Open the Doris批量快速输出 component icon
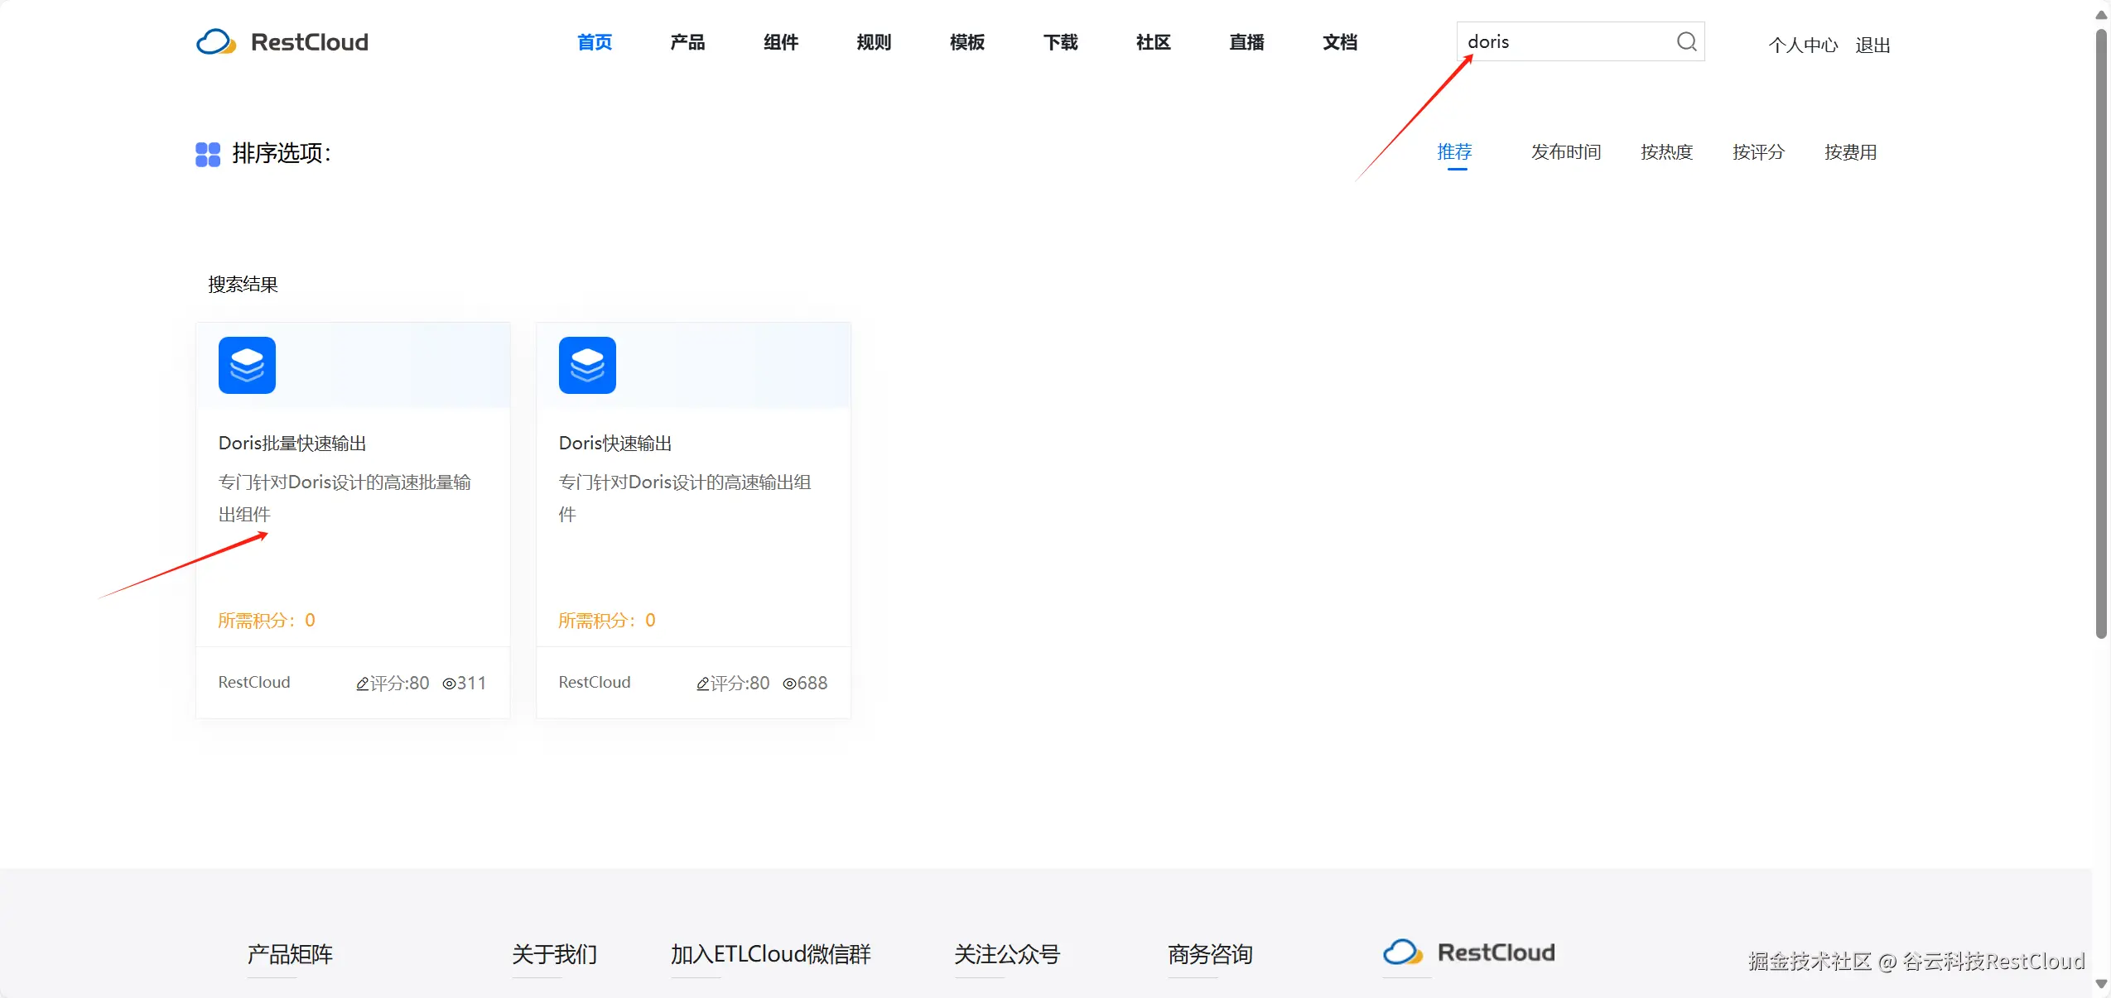2111x998 pixels. pyautogui.click(x=247, y=365)
